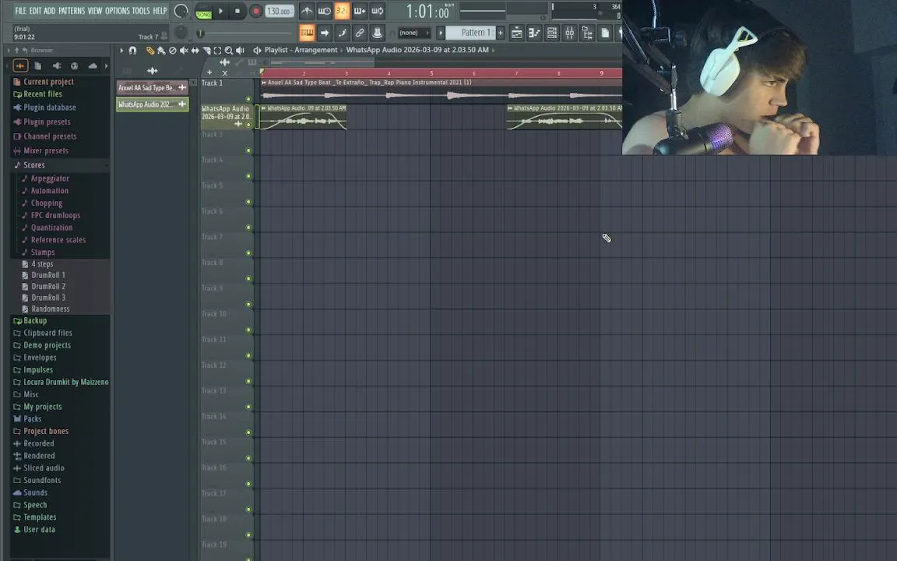This screenshot has width=897, height=561.
Task: Open the VIEW menu
Action: point(95,11)
